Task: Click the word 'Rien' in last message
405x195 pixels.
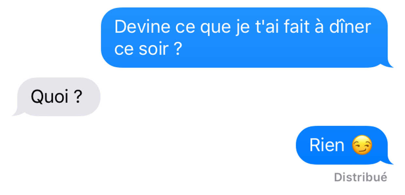Action: (x=327, y=145)
